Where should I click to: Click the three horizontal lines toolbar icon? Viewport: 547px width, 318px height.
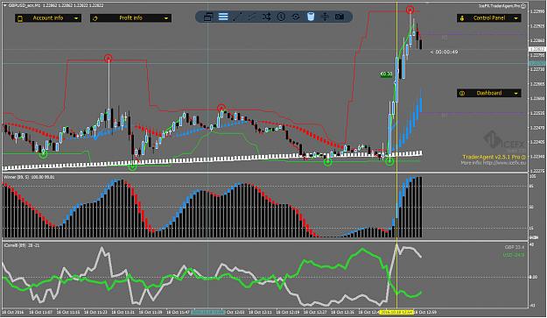click(x=223, y=17)
